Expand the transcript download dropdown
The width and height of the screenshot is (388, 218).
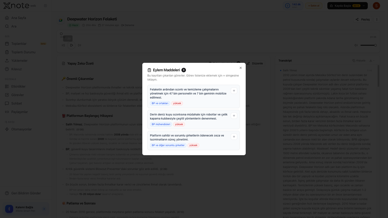372,61
